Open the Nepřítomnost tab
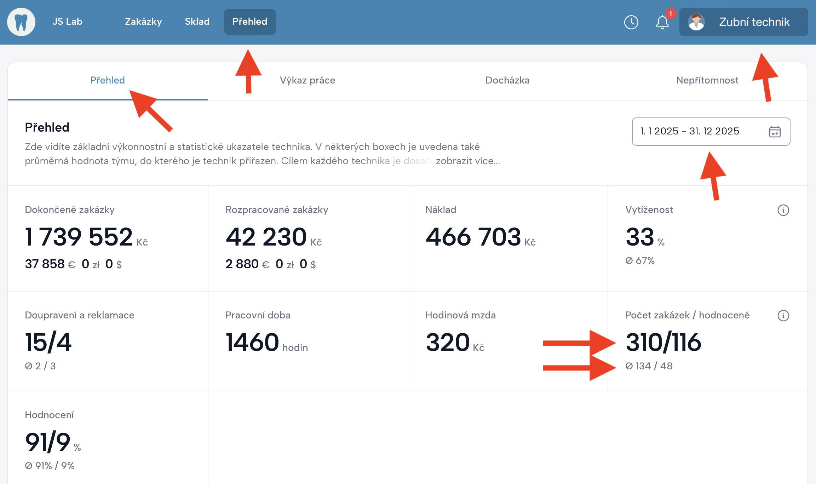Viewport: 816px width, 484px height. pos(707,80)
